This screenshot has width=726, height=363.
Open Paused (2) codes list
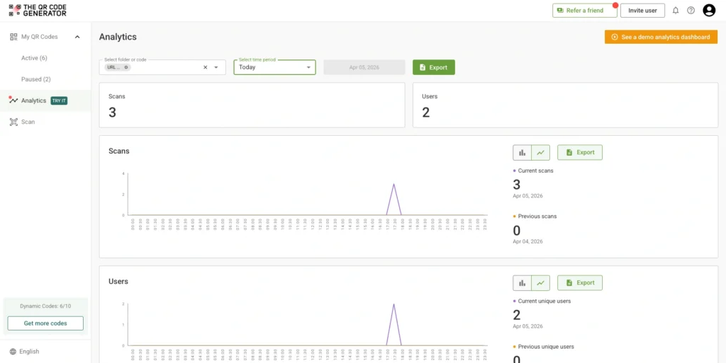(x=35, y=79)
